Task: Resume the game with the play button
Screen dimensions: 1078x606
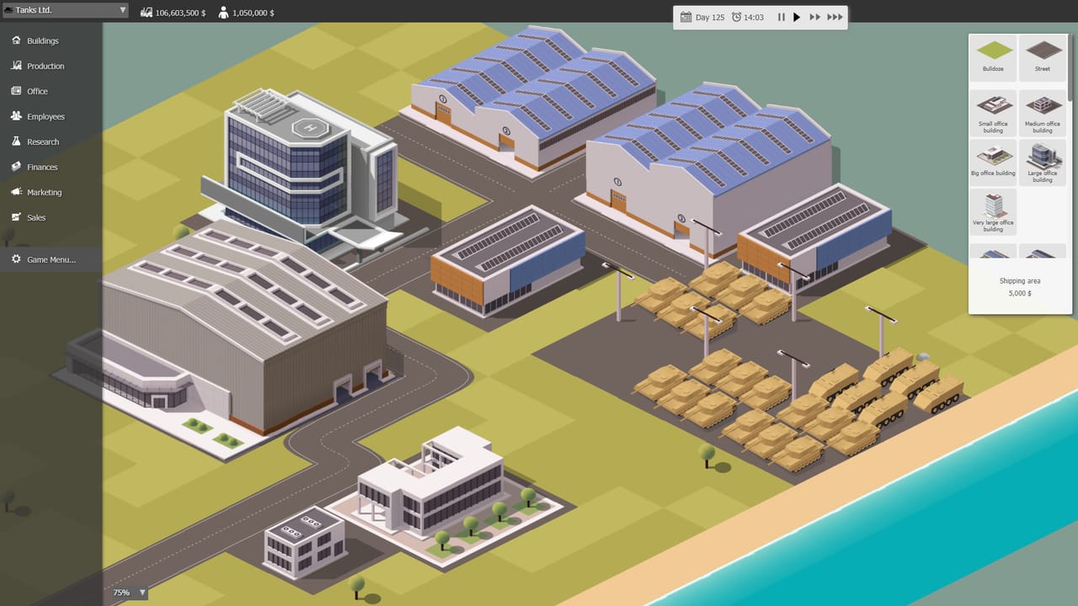Action: 796,17
